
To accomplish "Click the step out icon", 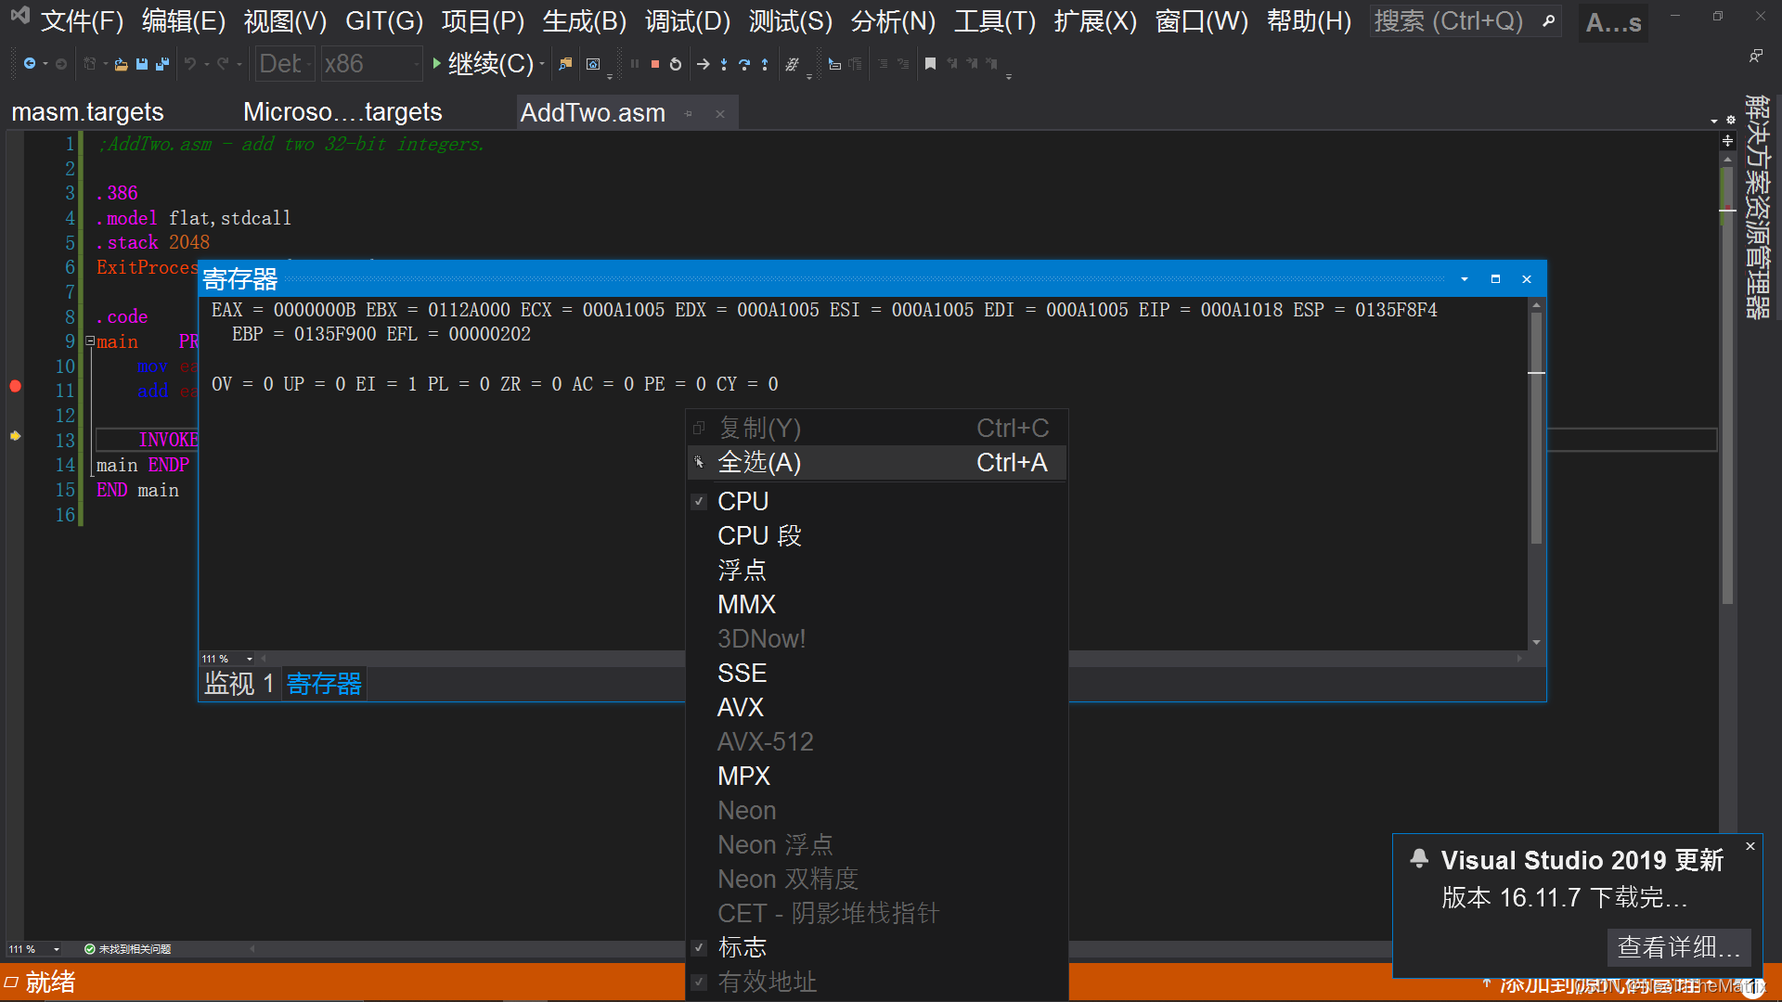I will [x=765, y=64].
